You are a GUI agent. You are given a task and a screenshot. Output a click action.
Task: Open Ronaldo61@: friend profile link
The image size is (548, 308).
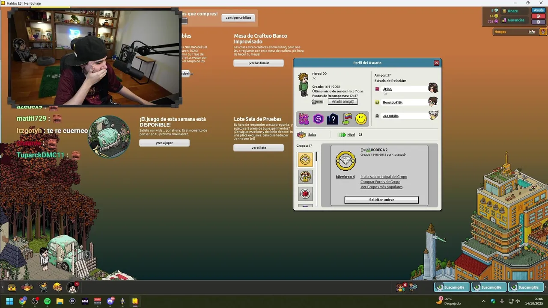[x=393, y=102]
